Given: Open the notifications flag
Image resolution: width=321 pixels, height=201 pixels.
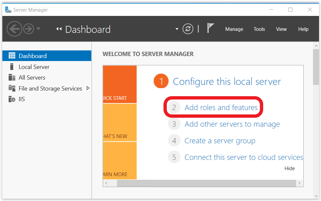Looking at the screenshot, I should (x=210, y=28).
